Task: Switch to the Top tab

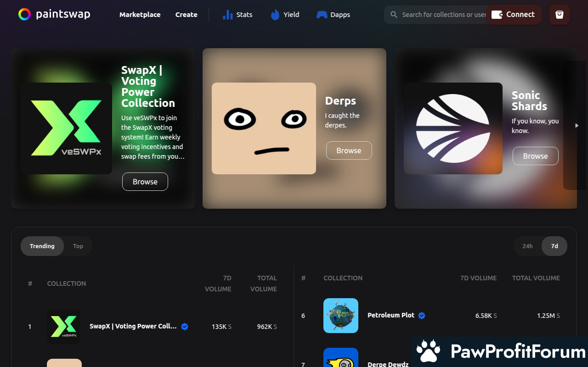Action: [78, 246]
